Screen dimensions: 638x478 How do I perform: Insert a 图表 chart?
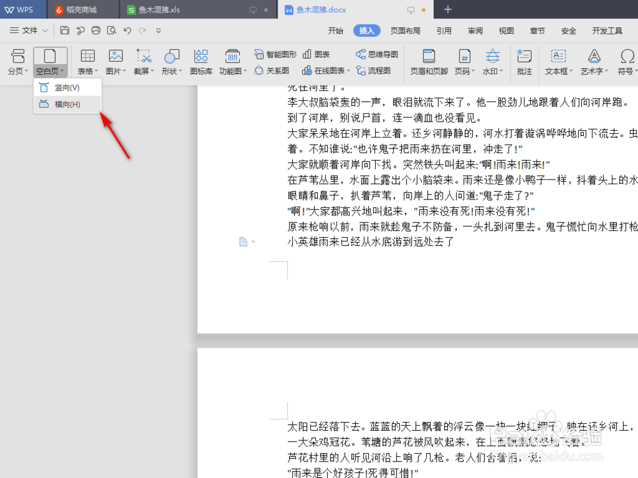[x=316, y=54]
